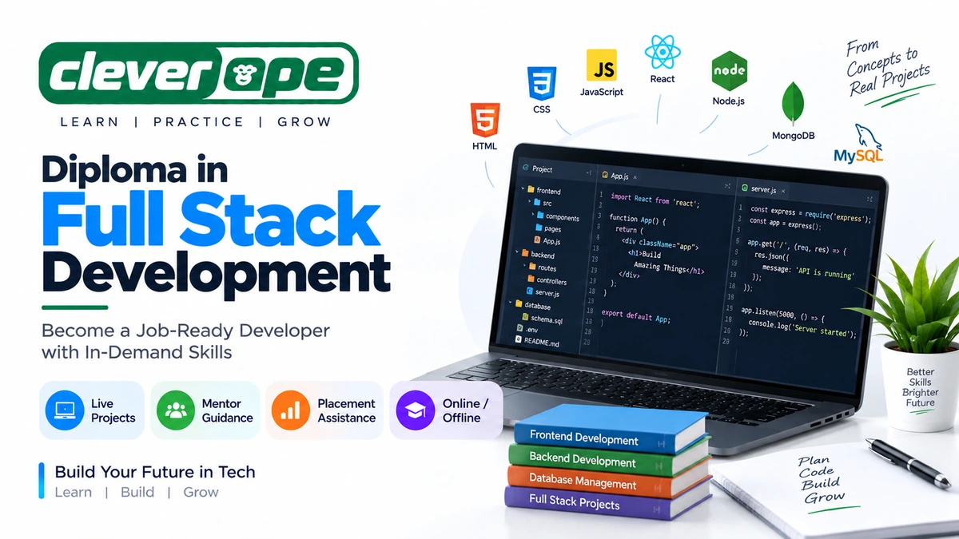
Task: Expand the components folder chevron
Action: 533,214
